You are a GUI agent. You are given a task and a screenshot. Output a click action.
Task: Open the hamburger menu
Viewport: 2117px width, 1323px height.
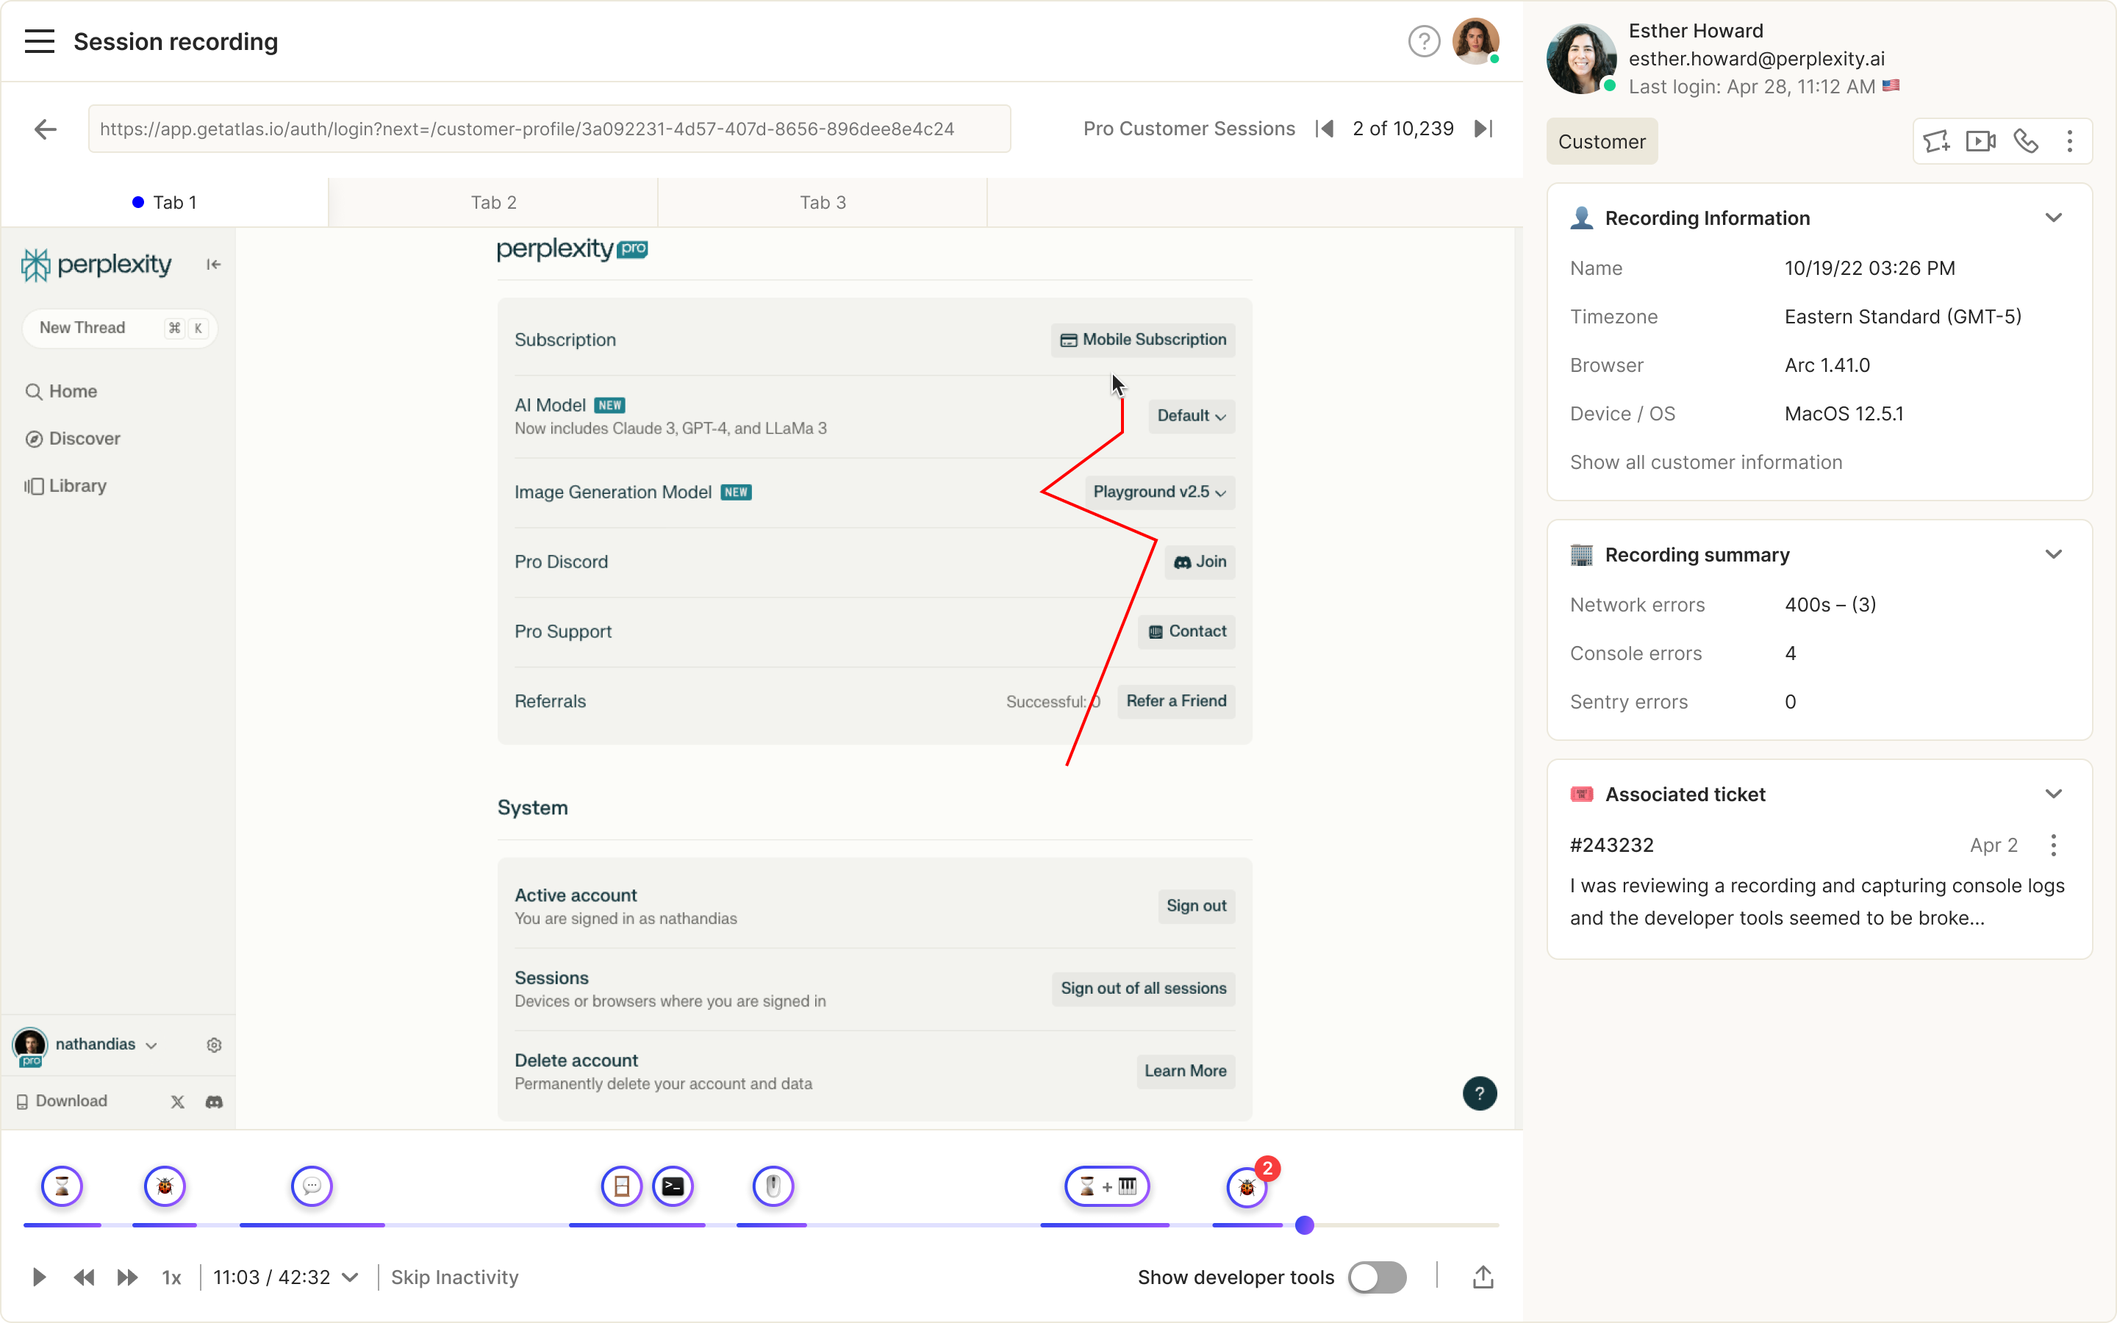click(40, 41)
